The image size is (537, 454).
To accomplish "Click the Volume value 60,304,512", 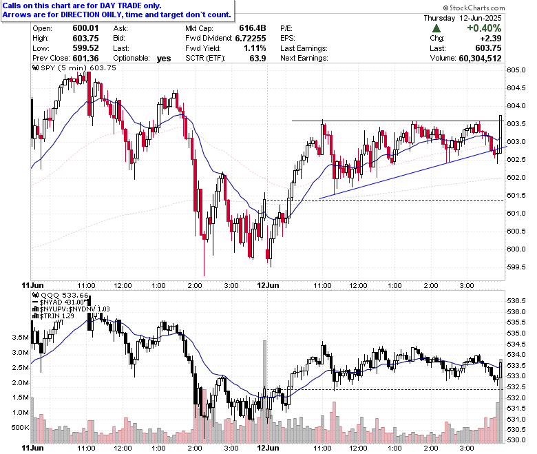I will tap(480, 59).
